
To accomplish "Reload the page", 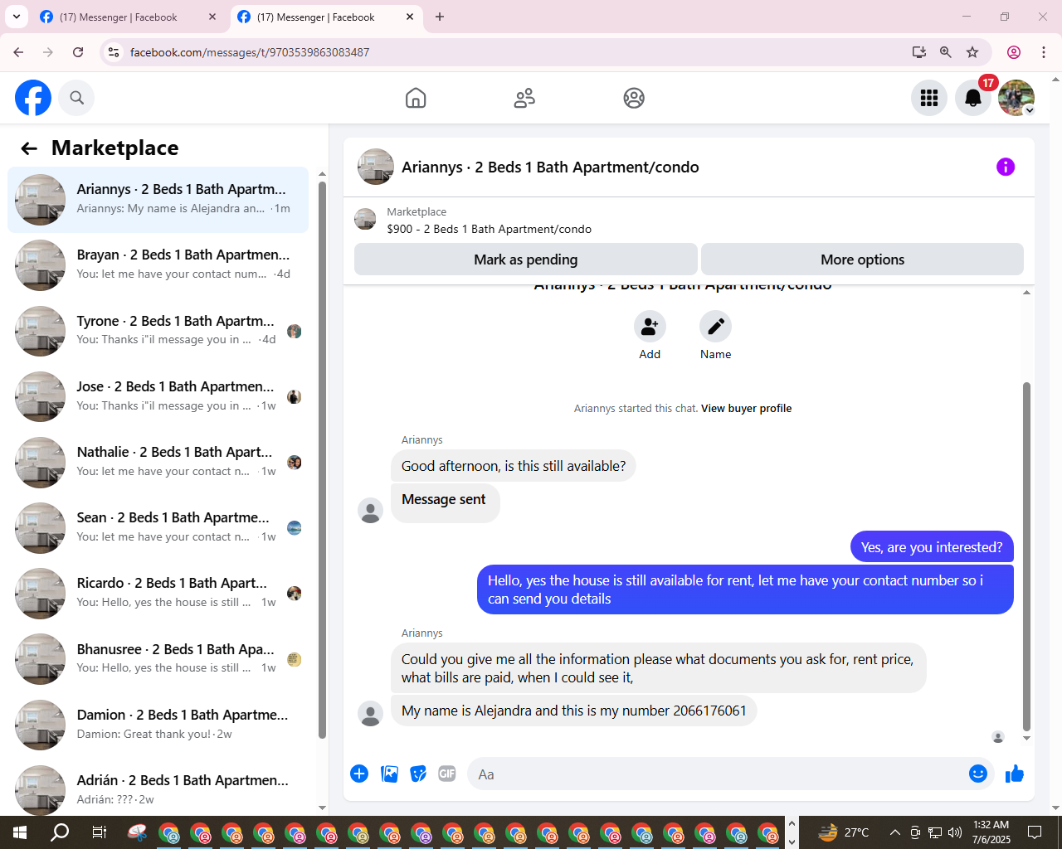I will [78, 52].
